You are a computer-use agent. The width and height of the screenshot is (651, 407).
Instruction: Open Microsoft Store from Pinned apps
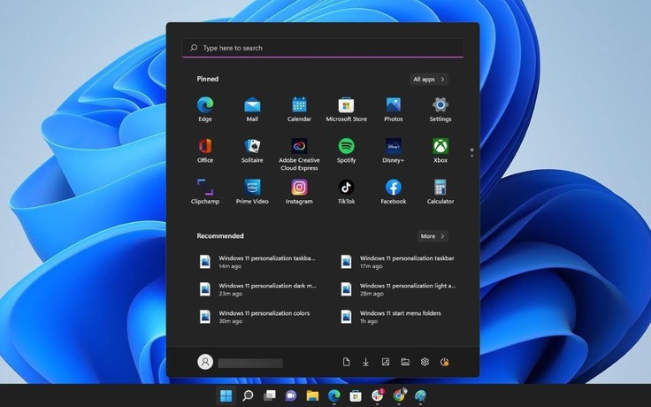346,109
